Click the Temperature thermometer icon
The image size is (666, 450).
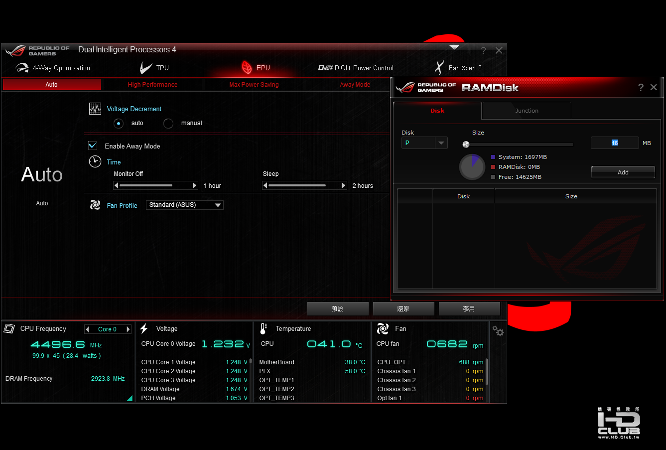pos(264,328)
